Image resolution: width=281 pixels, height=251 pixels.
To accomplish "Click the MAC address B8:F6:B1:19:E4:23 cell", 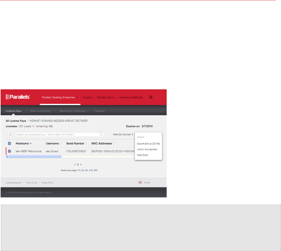I will click(113, 151).
